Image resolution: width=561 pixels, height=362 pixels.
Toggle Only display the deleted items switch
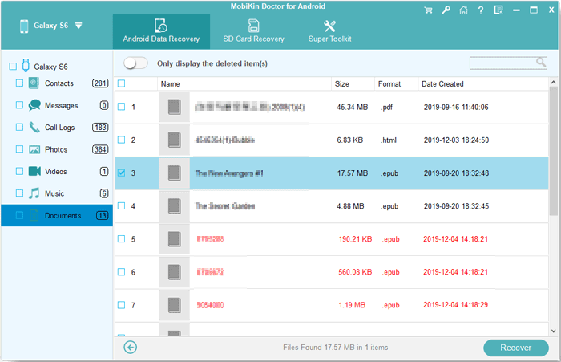click(x=136, y=63)
